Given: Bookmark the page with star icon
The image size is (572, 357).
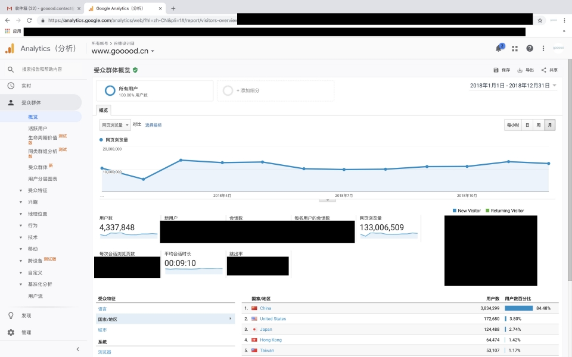Looking at the screenshot, I should click(540, 20).
